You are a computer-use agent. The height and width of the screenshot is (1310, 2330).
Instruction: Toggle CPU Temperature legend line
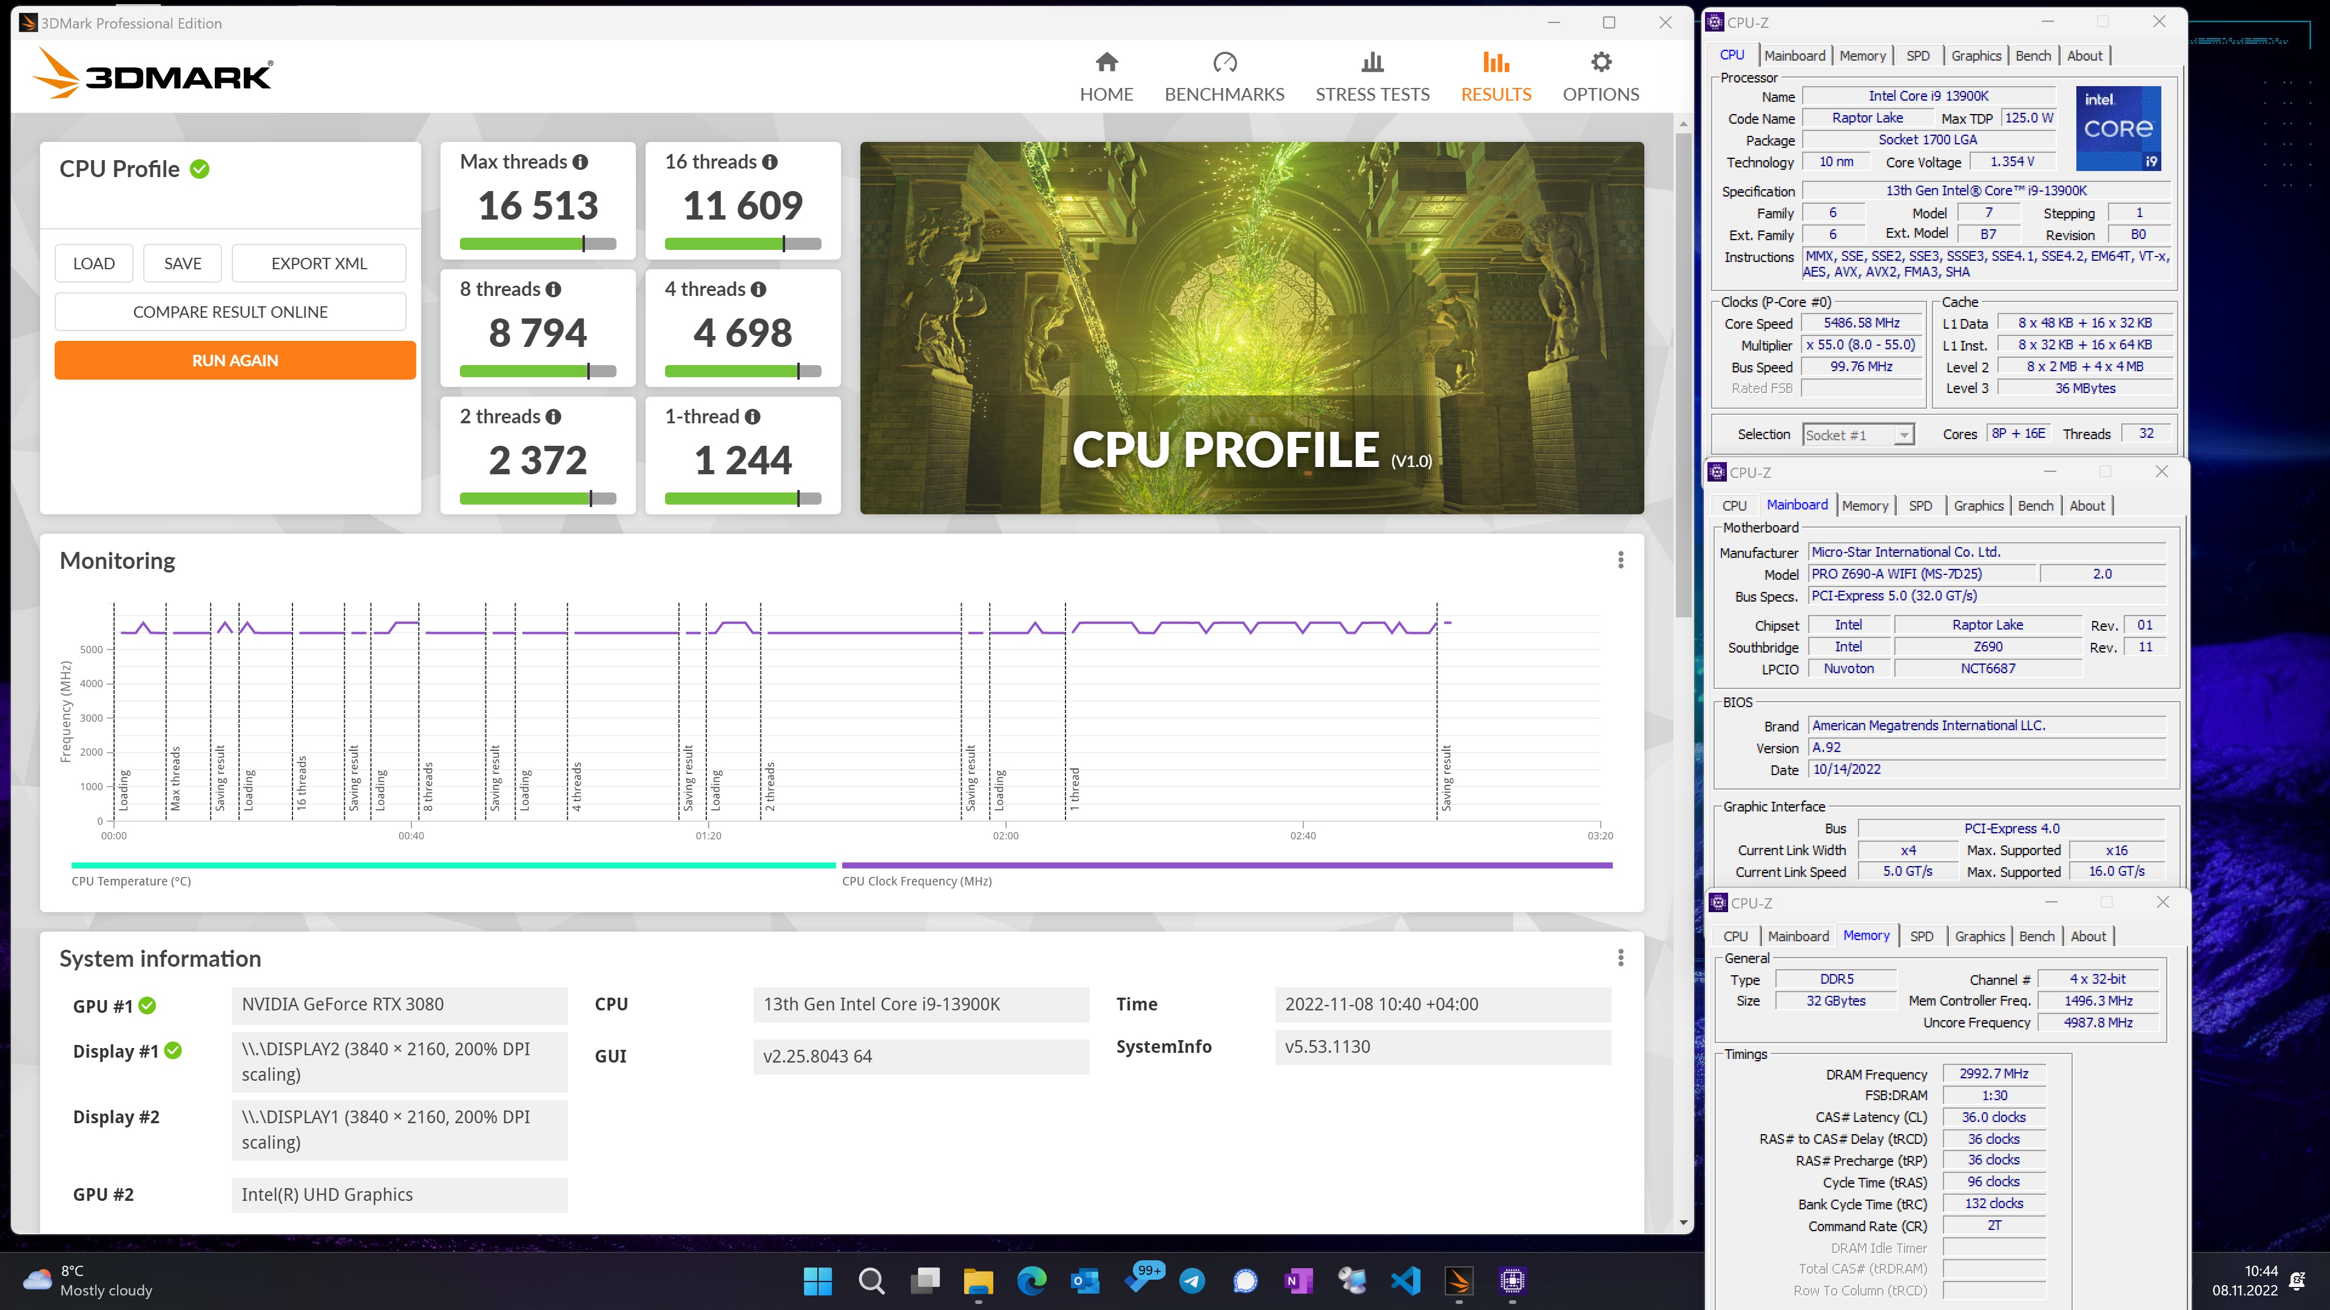452,865
